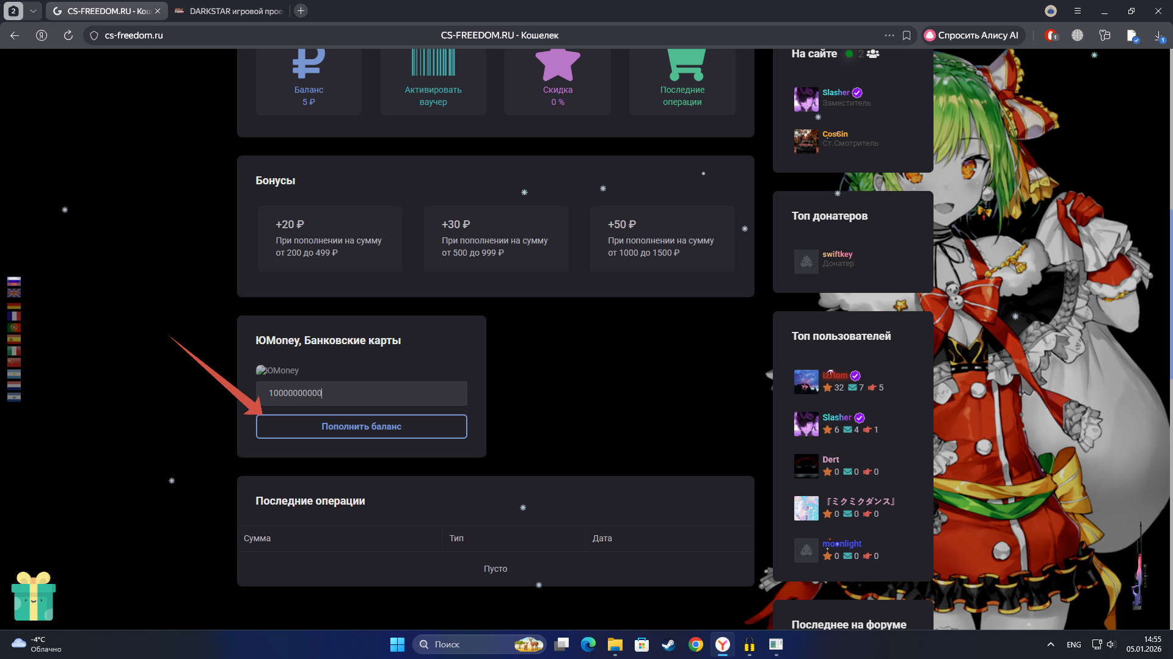The image size is (1173, 659).
Task: Click the Спросить Алису AI button
Action: 971,35
